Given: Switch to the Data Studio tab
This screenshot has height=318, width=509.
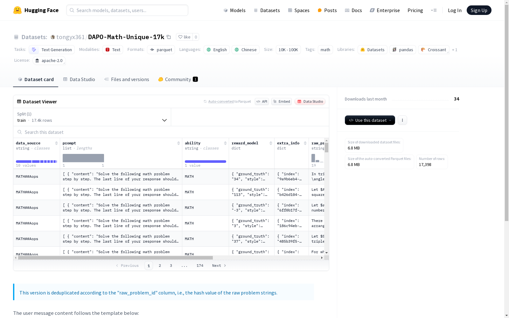Looking at the screenshot, I should (79, 79).
